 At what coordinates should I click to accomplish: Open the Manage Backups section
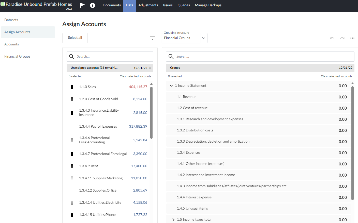208,5
